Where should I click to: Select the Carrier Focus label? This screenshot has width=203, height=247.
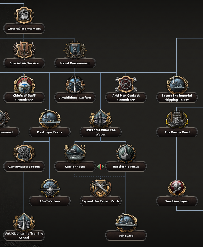click(75, 167)
